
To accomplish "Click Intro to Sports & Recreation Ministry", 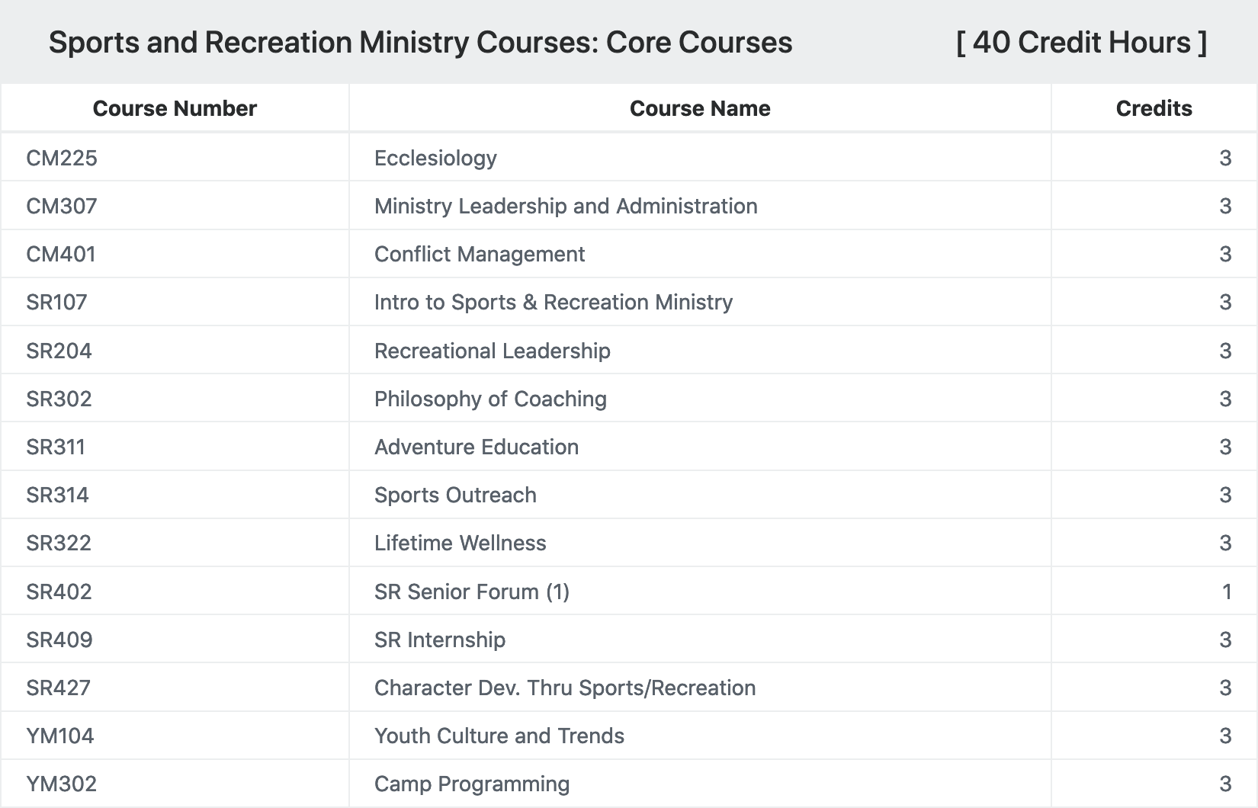I will pos(554,302).
